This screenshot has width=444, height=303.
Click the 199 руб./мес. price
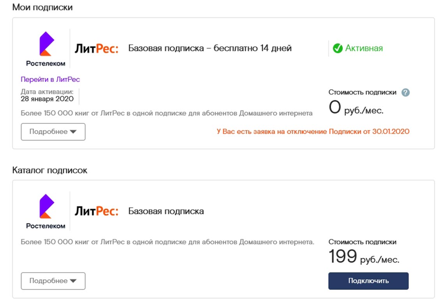[x=364, y=257]
